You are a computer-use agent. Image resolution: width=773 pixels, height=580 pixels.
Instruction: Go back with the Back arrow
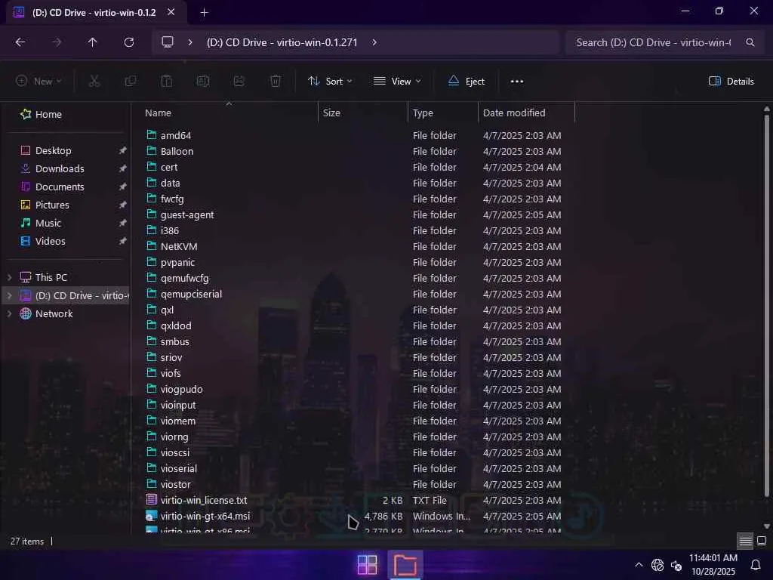(x=20, y=42)
